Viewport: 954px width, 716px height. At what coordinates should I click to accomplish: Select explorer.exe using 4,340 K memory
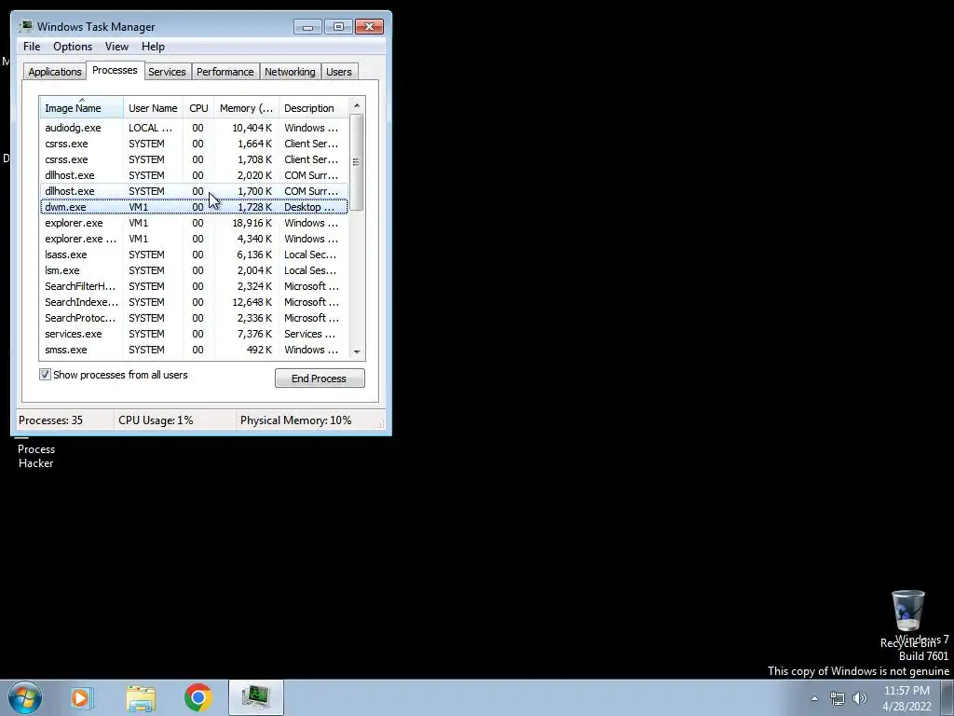194,239
